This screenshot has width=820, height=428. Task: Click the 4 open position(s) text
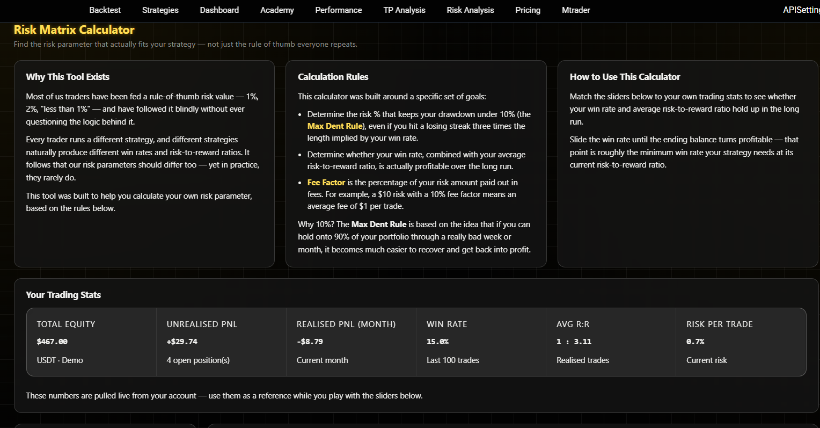tap(198, 360)
